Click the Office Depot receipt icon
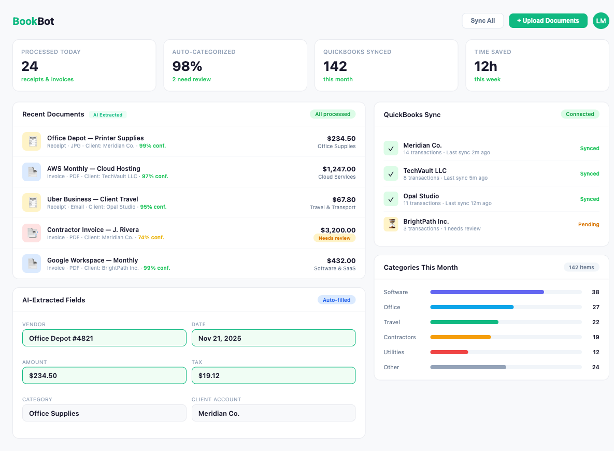Image resolution: width=614 pixels, height=451 pixels. [32, 141]
